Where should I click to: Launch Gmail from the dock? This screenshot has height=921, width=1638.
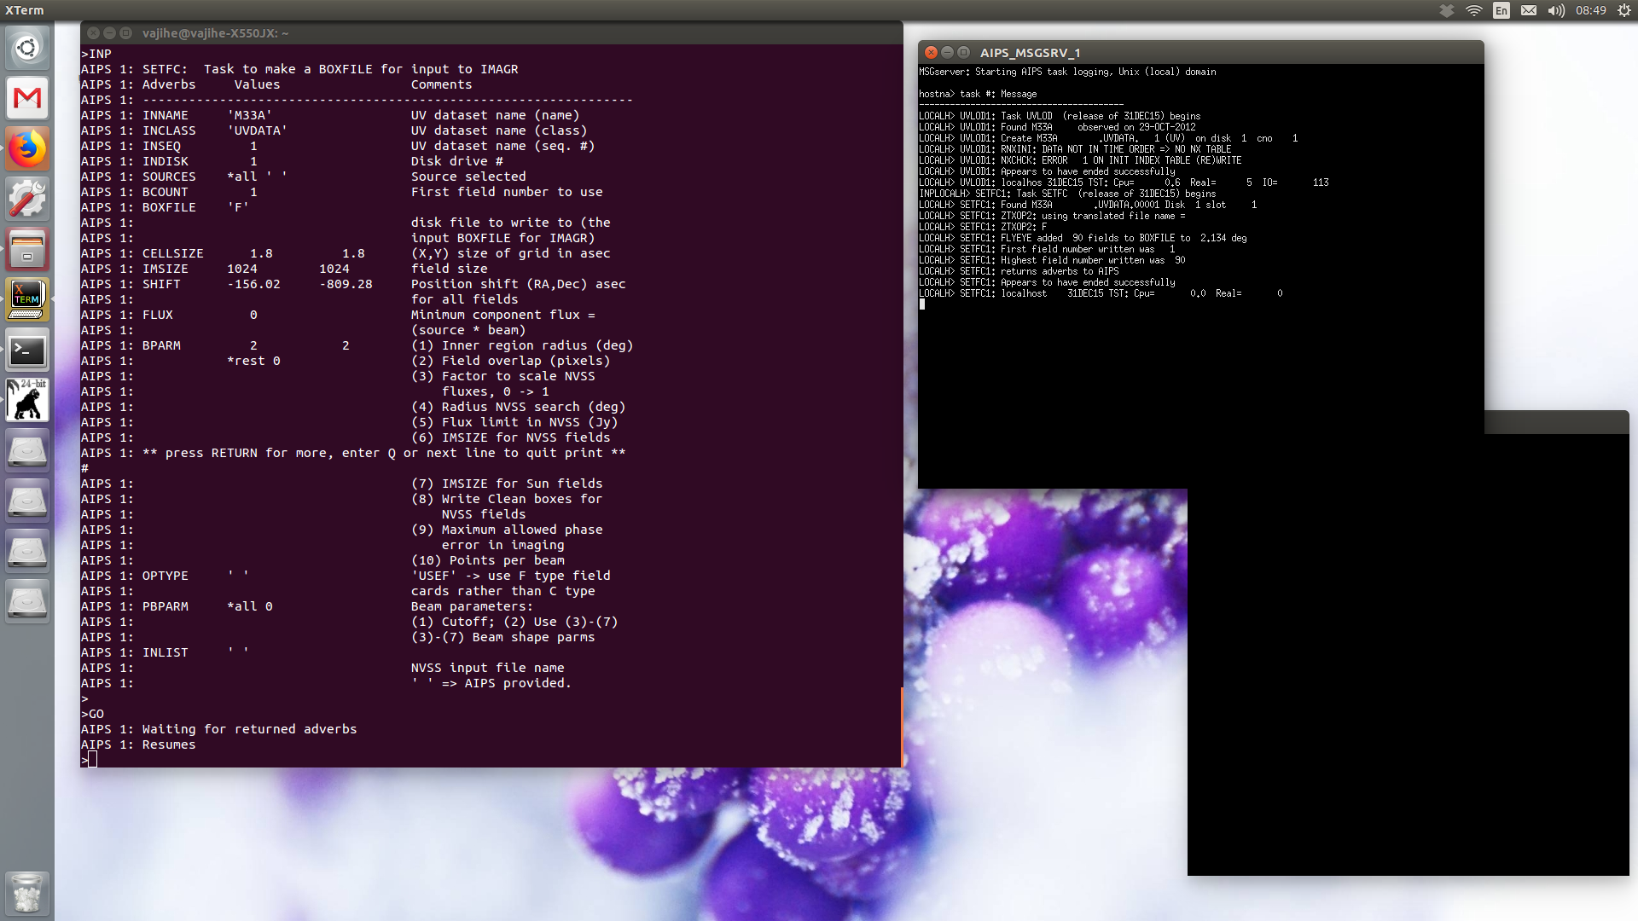tap(27, 98)
